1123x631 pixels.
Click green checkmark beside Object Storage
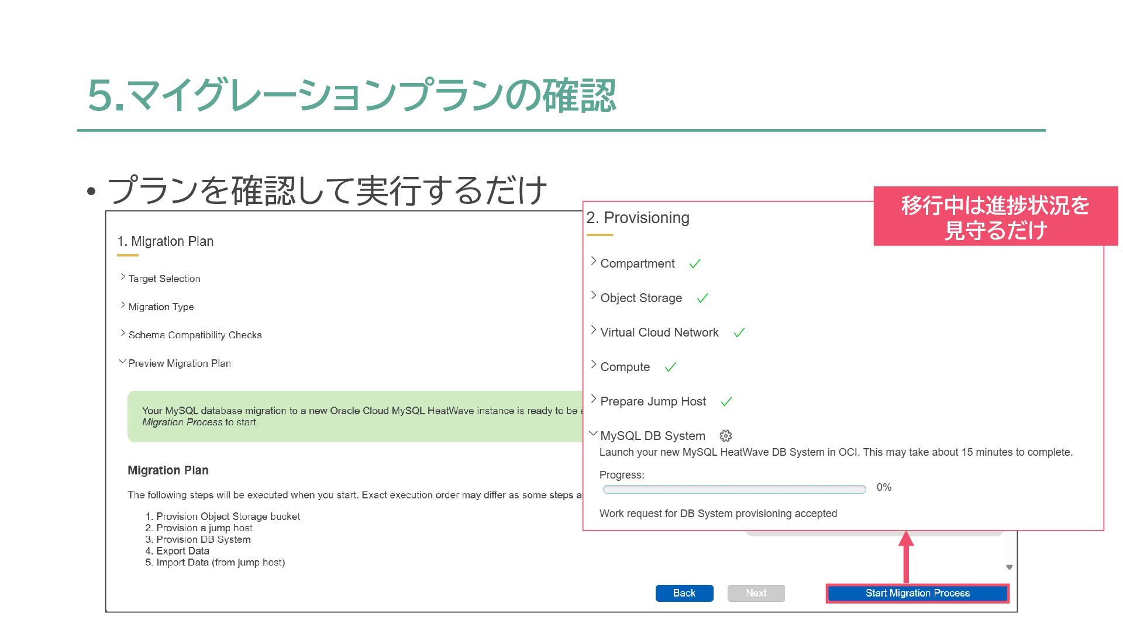[x=702, y=299]
